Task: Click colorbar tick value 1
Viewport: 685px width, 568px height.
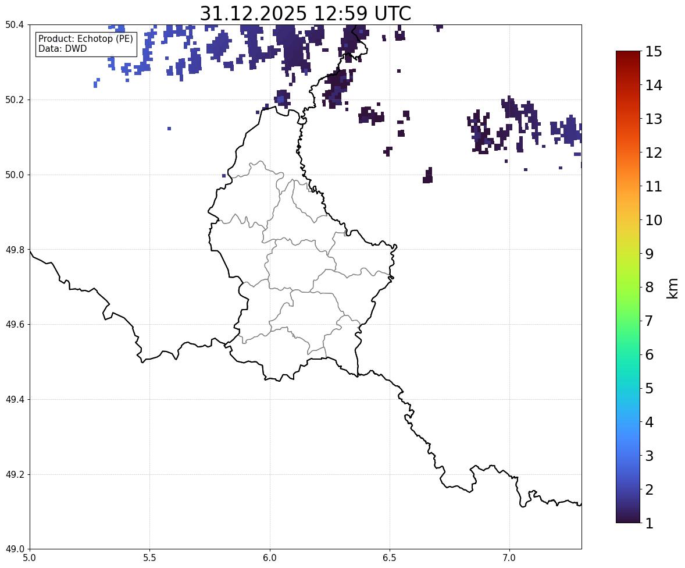Action: click(650, 523)
